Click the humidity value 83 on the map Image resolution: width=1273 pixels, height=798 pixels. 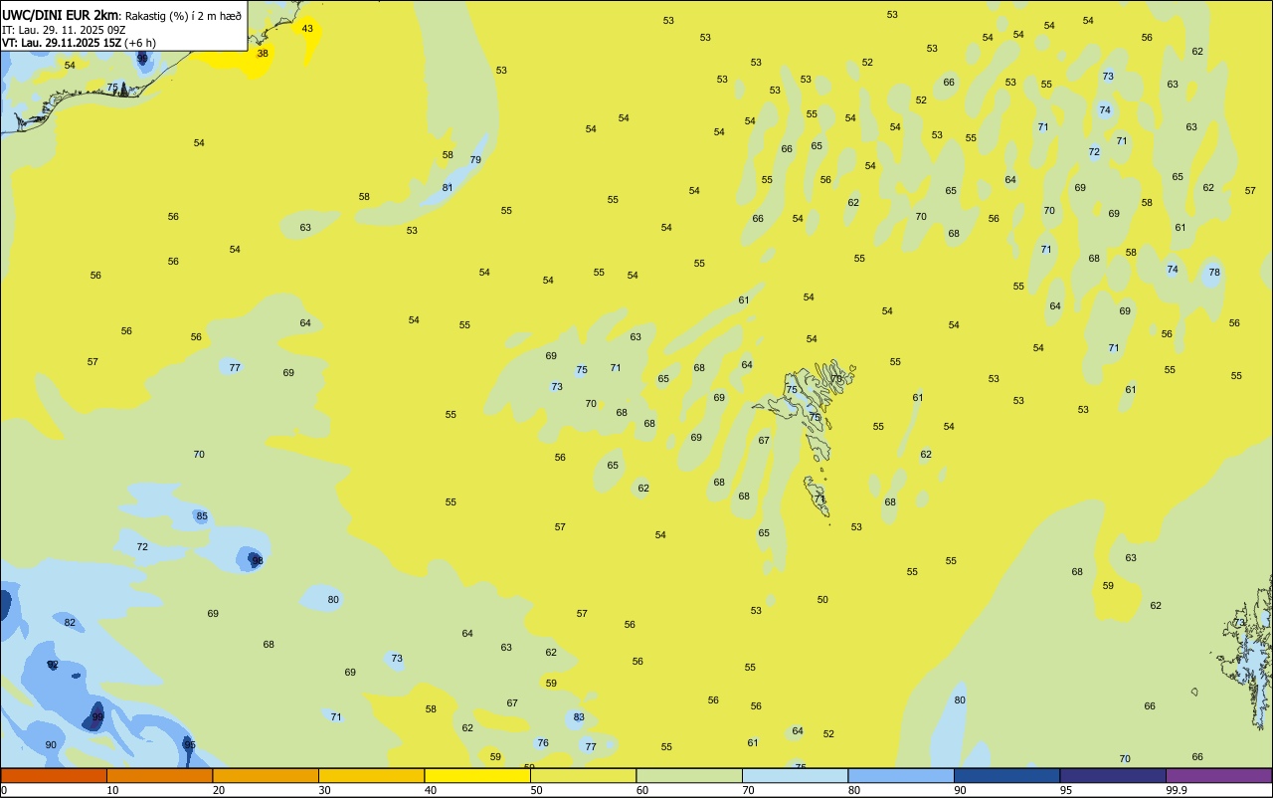point(579,717)
